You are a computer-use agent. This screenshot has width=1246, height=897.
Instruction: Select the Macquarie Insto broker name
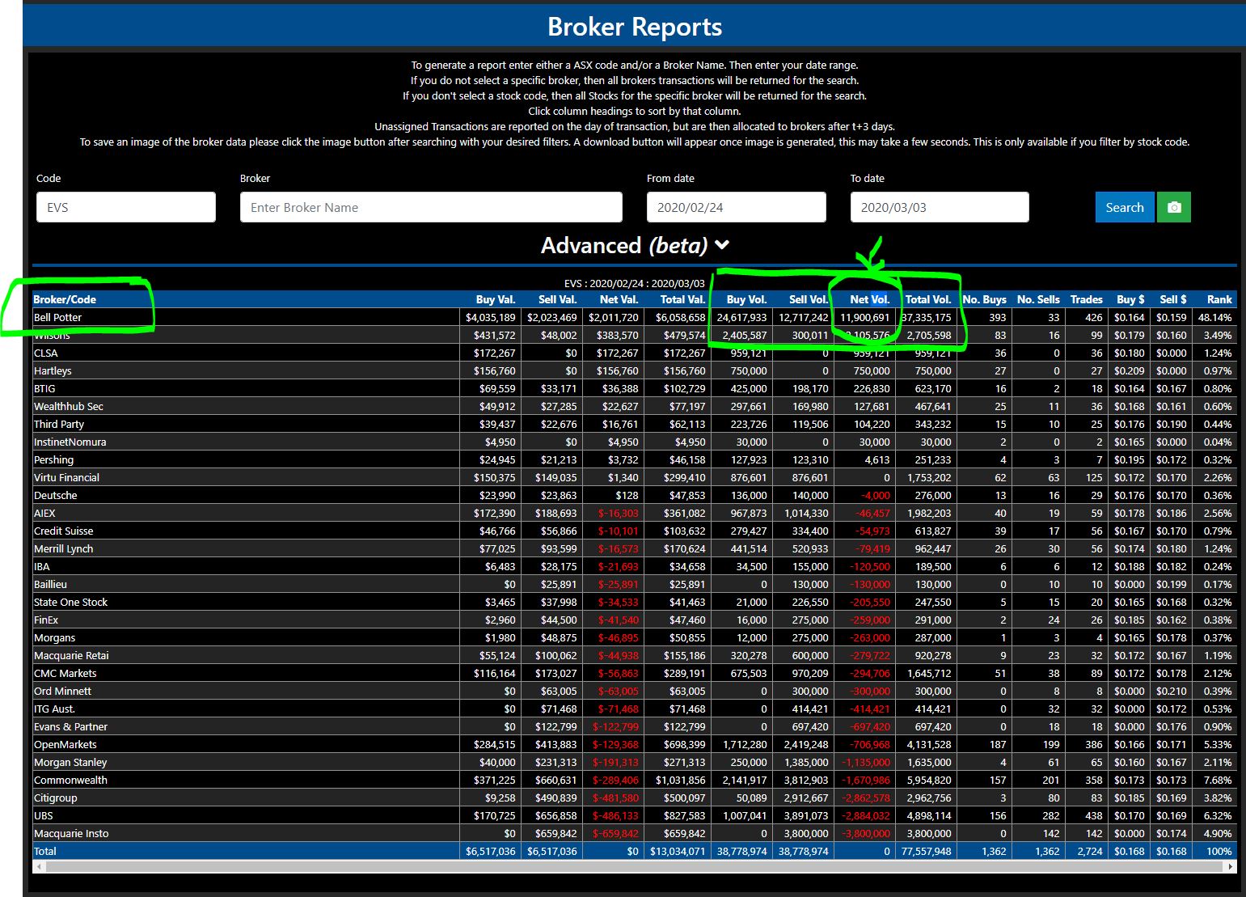click(71, 833)
